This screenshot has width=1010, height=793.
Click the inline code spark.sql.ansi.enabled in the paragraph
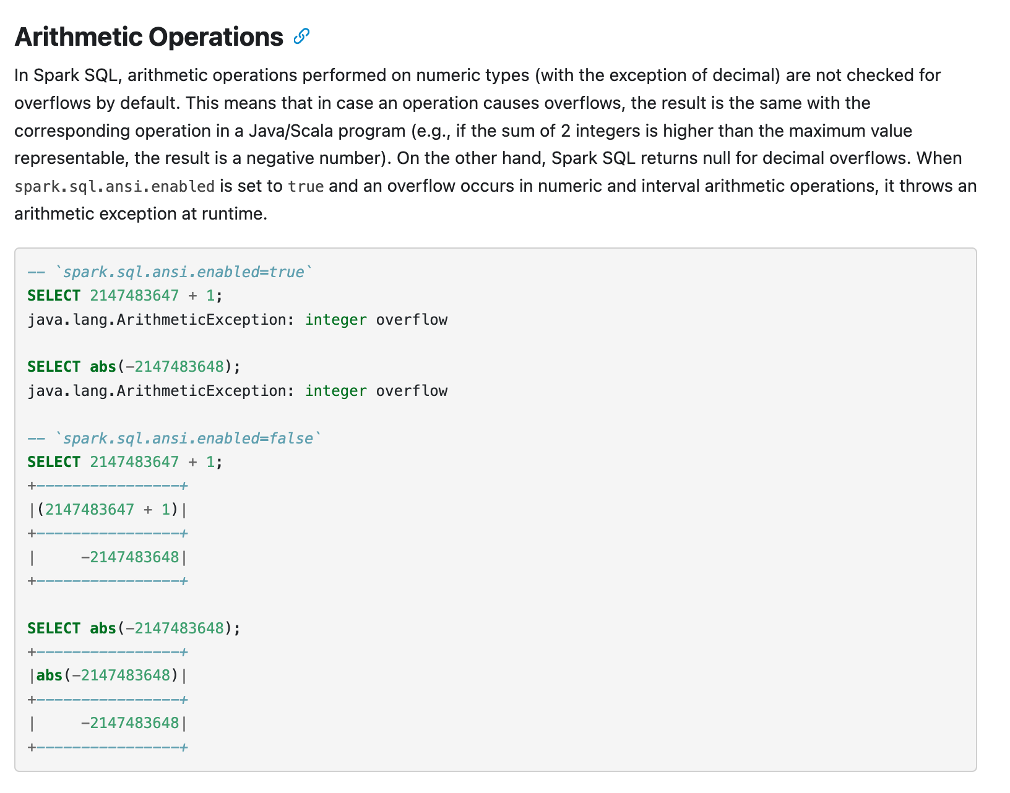pos(114,186)
